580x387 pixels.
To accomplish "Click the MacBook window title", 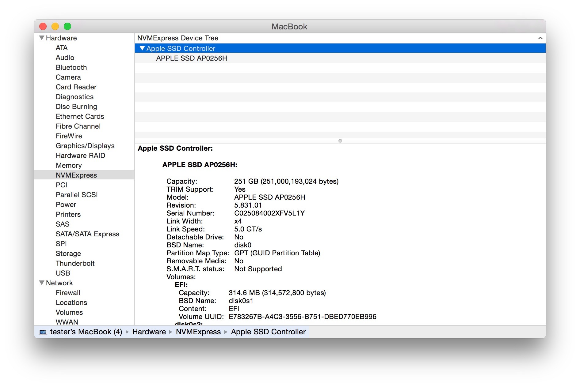I will (x=289, y=26).
